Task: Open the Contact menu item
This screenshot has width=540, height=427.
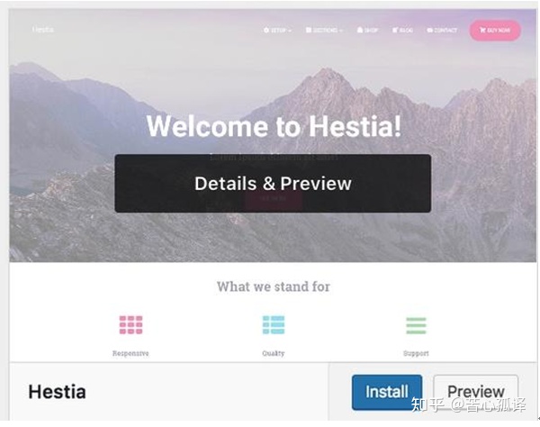Action: (442, 31)
